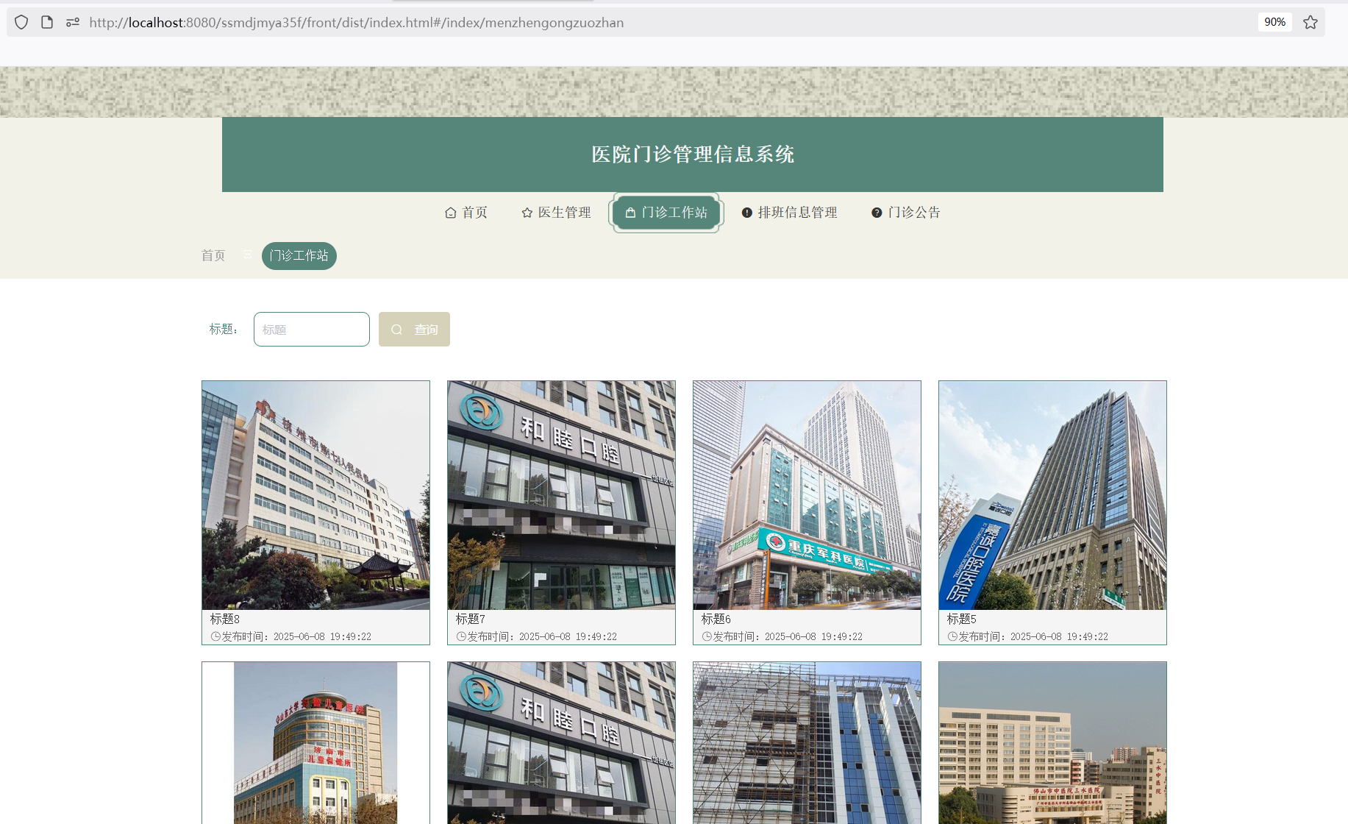
Task: Open the 标题7 和睦口腔 image card
Action: tap(561, 495)
